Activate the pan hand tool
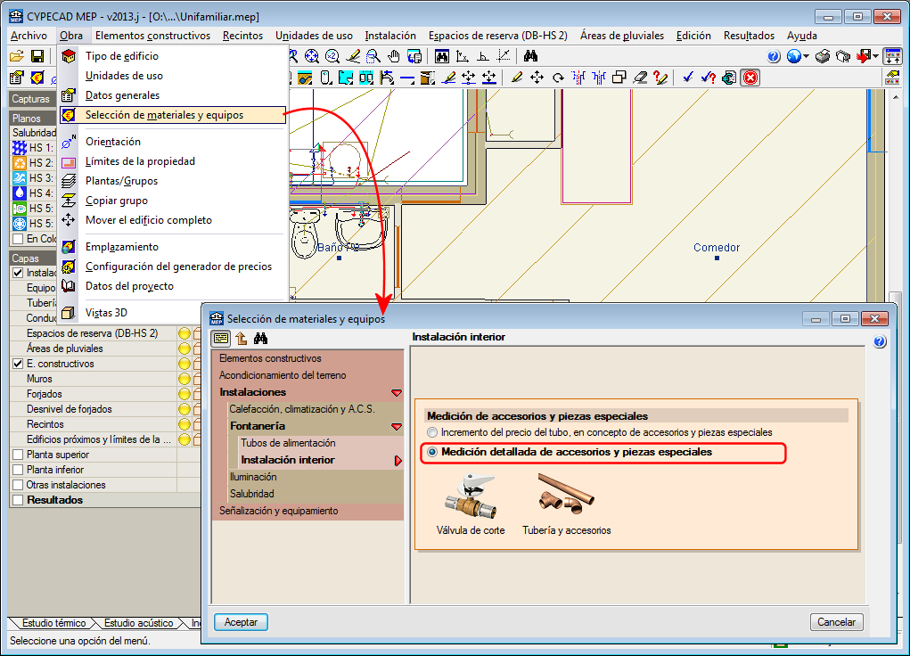This screenshot has width=910, height=656. [394, 56]
